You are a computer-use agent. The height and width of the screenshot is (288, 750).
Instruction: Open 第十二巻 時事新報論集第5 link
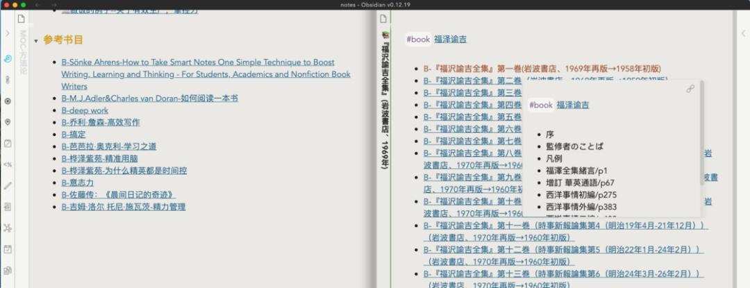(563, 255)
